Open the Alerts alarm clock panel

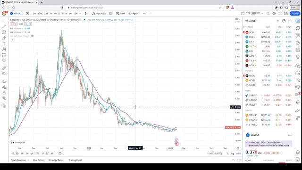click(298, 28)
